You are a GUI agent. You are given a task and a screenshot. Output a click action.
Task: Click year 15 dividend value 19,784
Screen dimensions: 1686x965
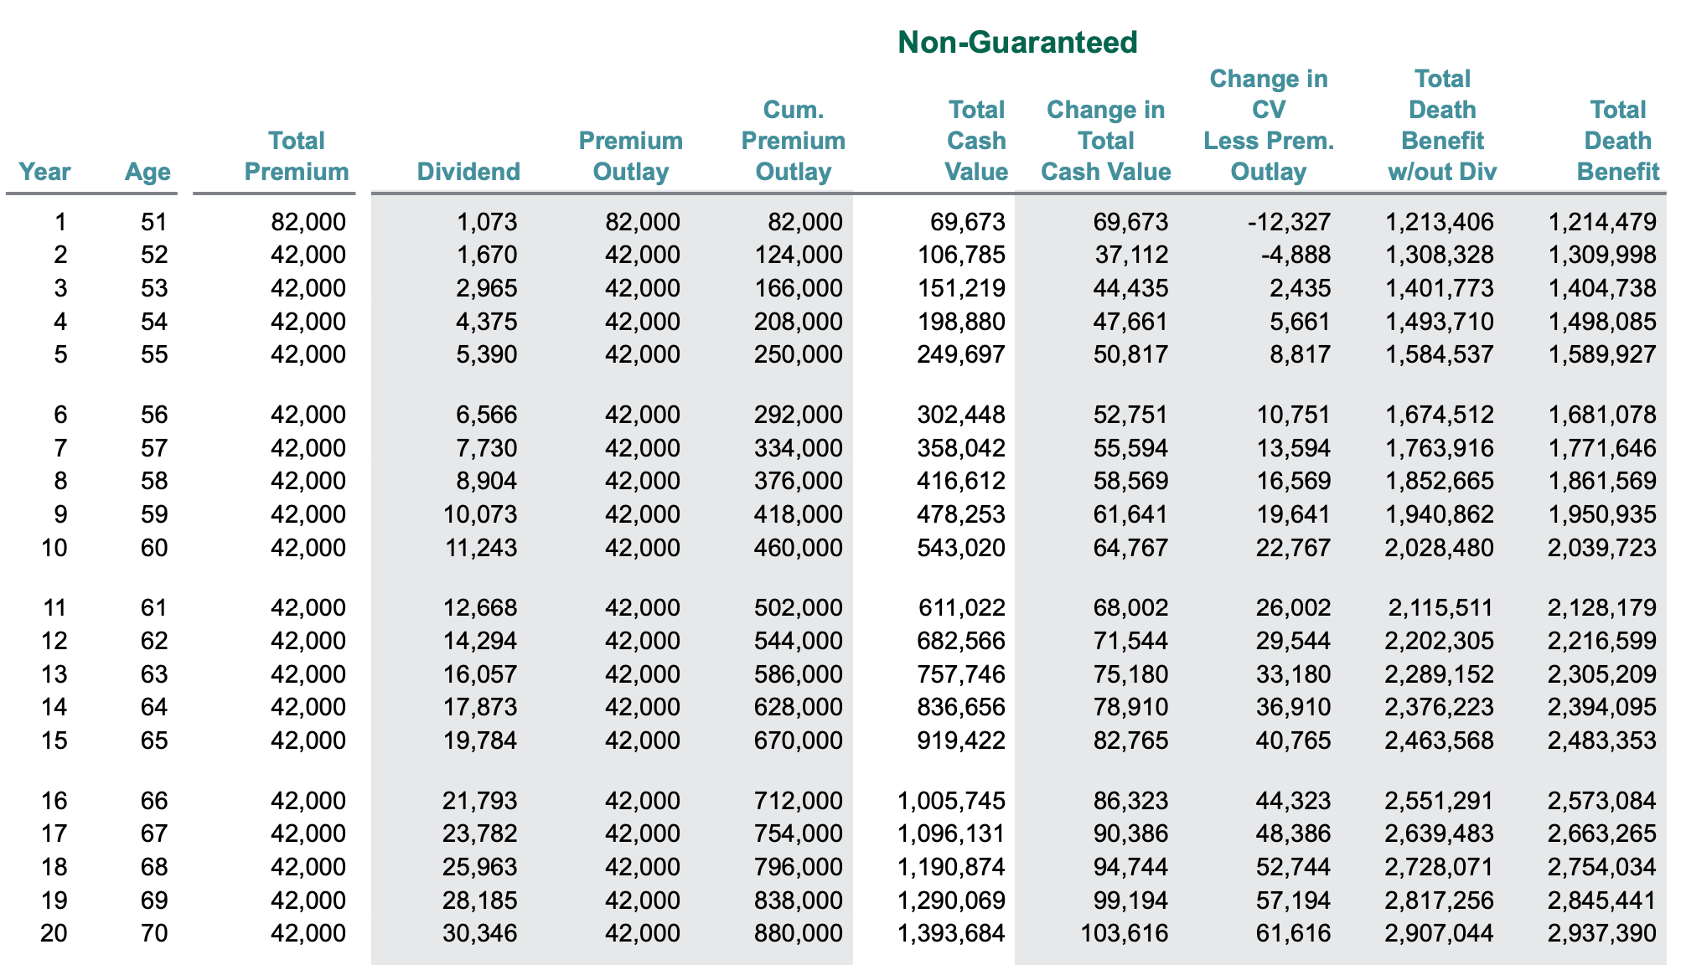pos(480,740)
